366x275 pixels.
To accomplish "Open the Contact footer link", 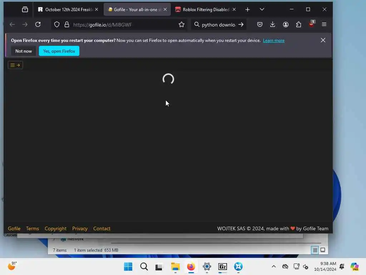I will (x=102, y=228).
